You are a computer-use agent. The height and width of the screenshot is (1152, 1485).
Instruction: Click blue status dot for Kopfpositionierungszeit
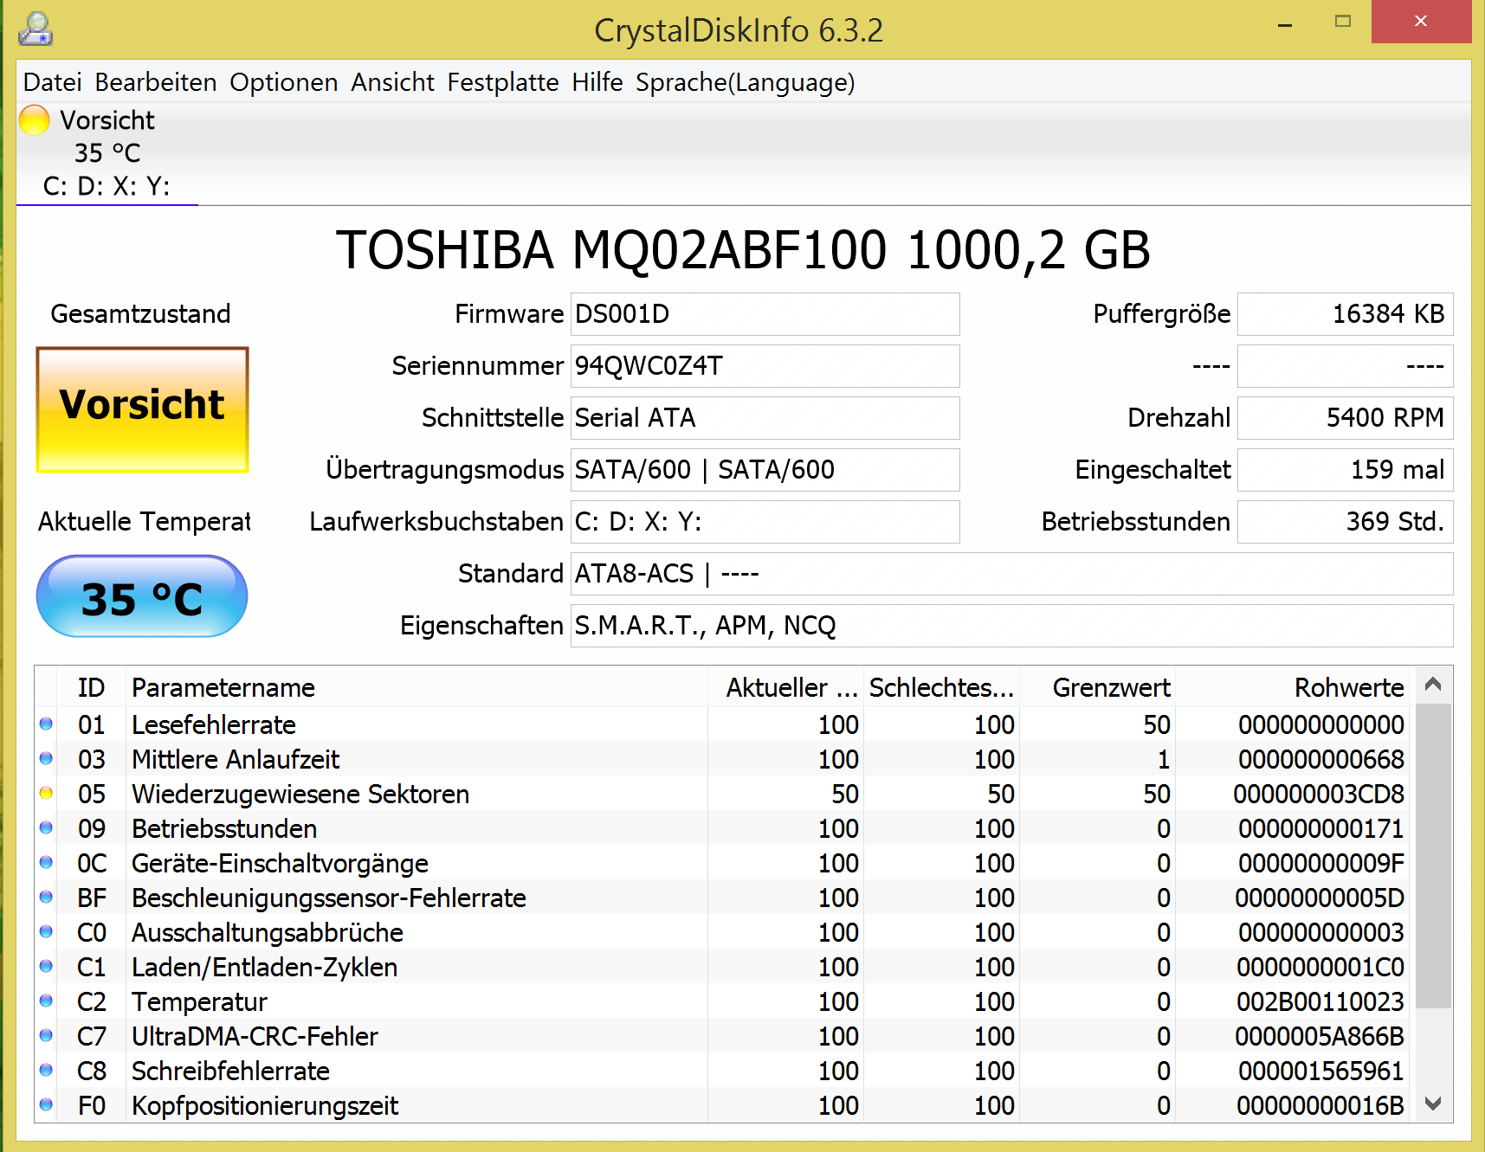[46, 1104]
